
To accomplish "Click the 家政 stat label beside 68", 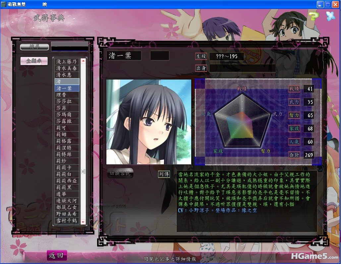I will click(294, 129).
